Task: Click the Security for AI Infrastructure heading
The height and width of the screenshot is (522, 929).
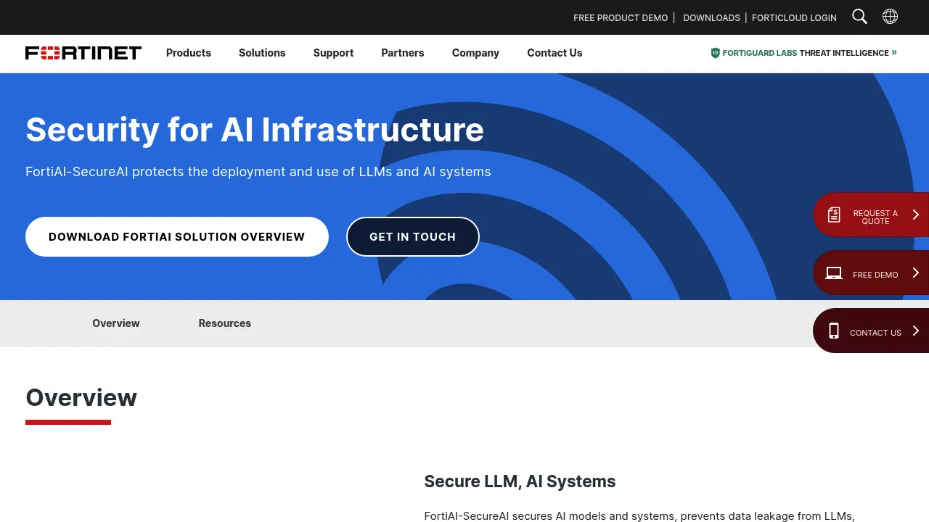Action: (x=255, y=129)
